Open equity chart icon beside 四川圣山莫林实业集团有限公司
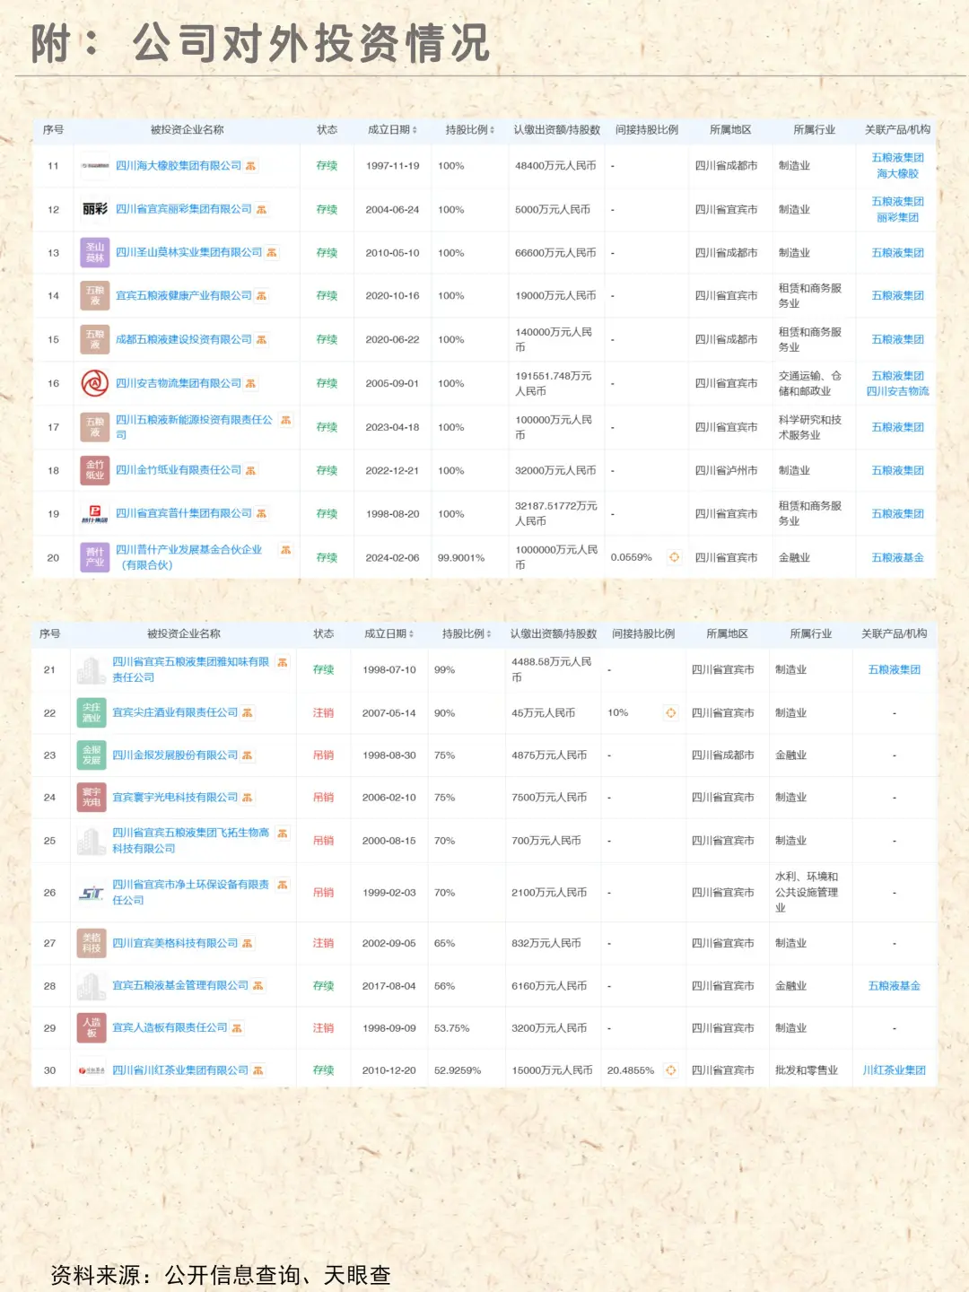The image size is (969, 1292). point(272,253)
